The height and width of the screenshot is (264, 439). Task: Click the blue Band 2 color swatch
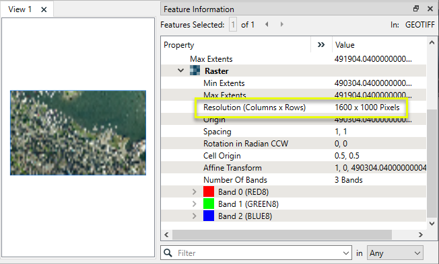point(209,216)
